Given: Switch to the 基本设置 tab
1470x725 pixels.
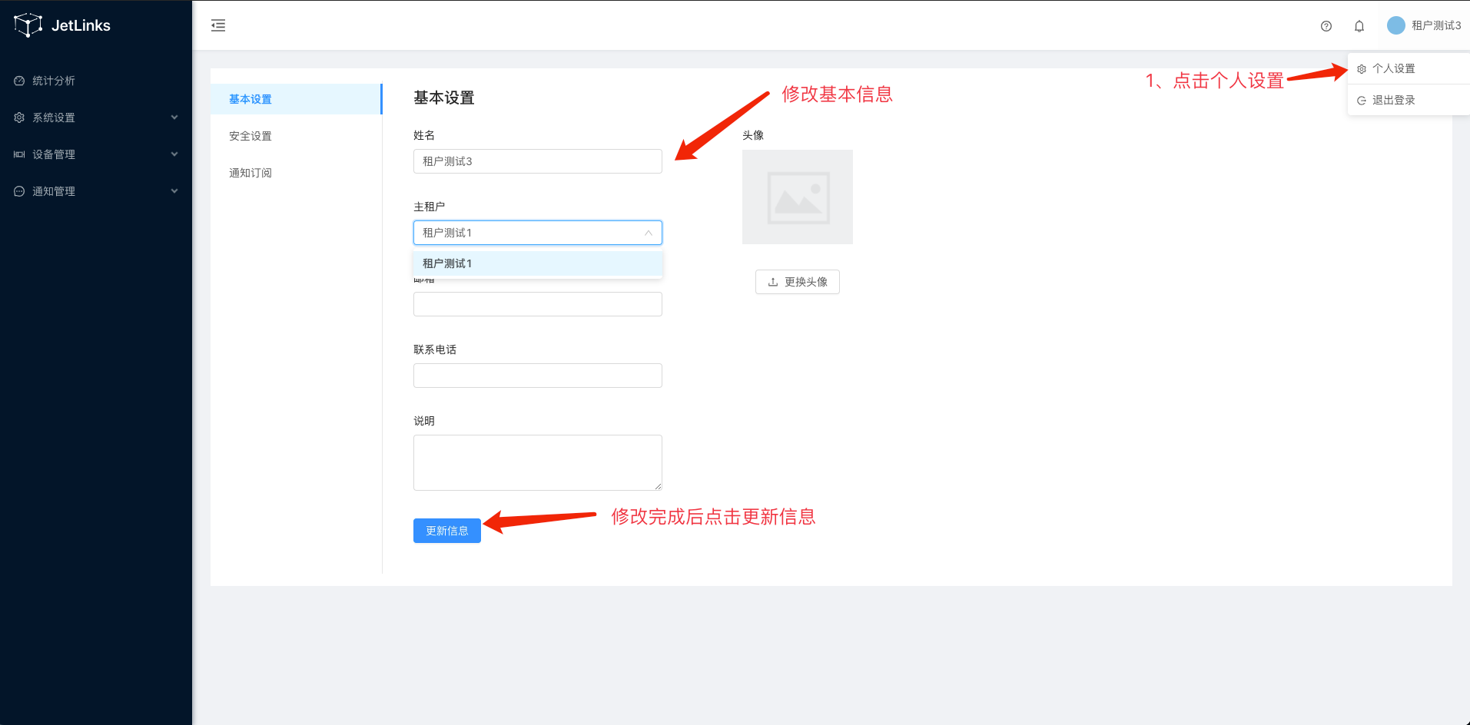Looking at the screenshot, I should [296, 99].
